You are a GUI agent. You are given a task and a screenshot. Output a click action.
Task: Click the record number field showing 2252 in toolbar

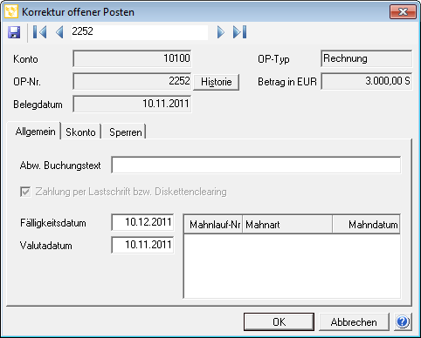[140, 32]
